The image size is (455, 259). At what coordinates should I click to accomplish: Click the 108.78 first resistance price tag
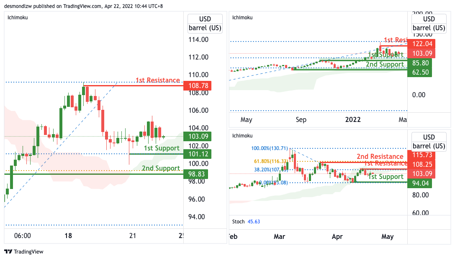(197, 86)
